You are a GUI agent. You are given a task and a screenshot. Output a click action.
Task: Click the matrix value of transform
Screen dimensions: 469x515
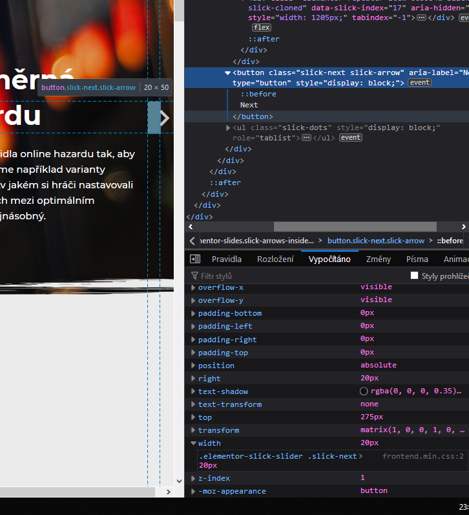pyautogui.click(x=412, y=430)
